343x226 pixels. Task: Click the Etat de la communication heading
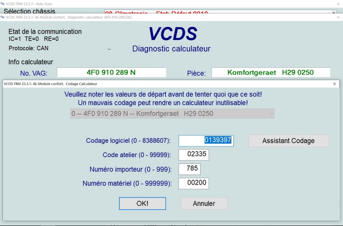pos(45,32)
